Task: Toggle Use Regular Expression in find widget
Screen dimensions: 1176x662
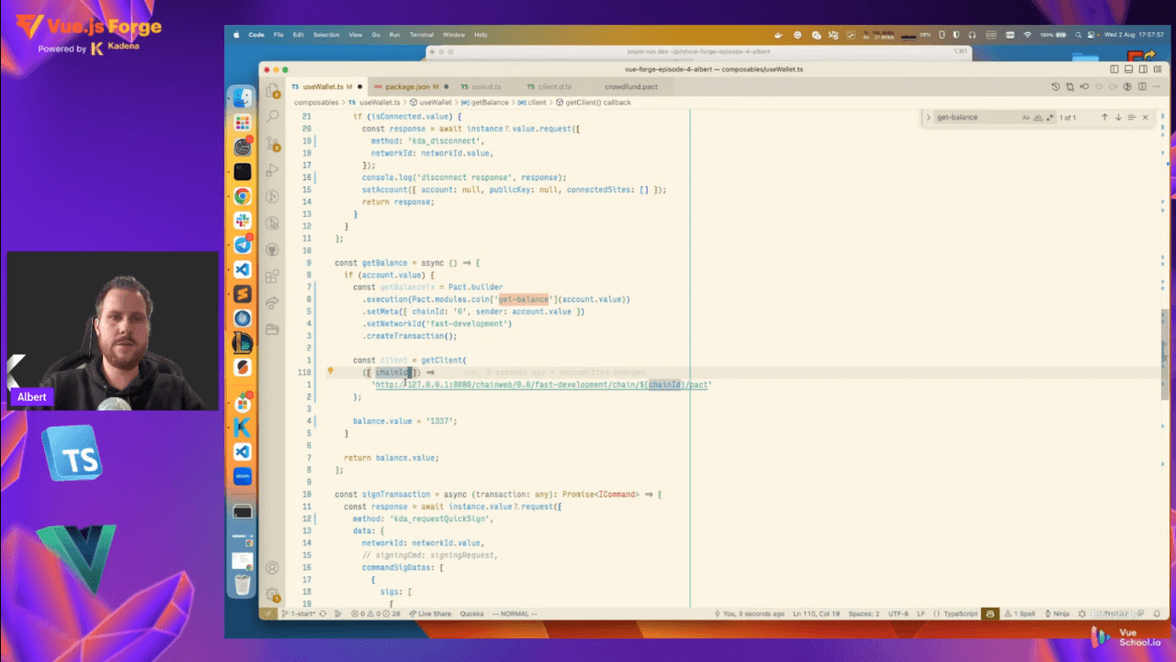Action: click(x=1050, y=118)
